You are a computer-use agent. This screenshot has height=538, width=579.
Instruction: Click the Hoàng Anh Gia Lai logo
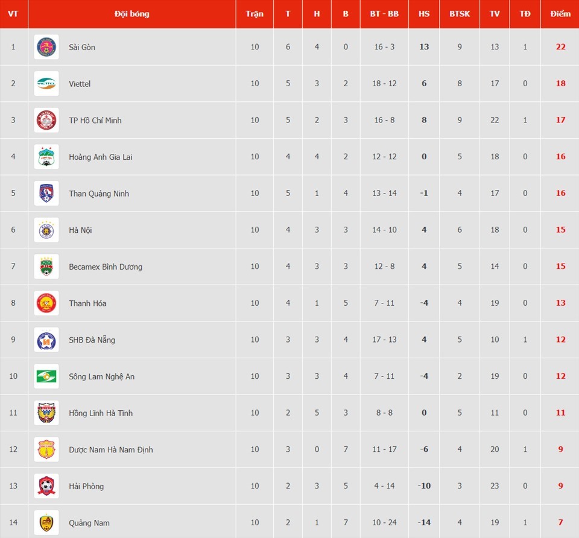point(46,157)
